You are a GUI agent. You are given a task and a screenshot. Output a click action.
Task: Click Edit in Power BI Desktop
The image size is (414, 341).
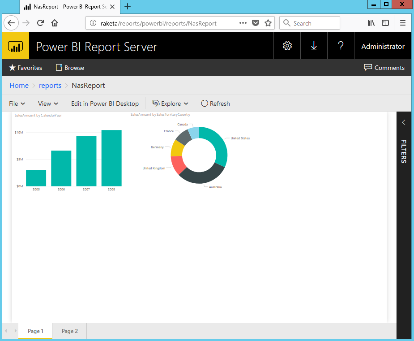(105, 104)
